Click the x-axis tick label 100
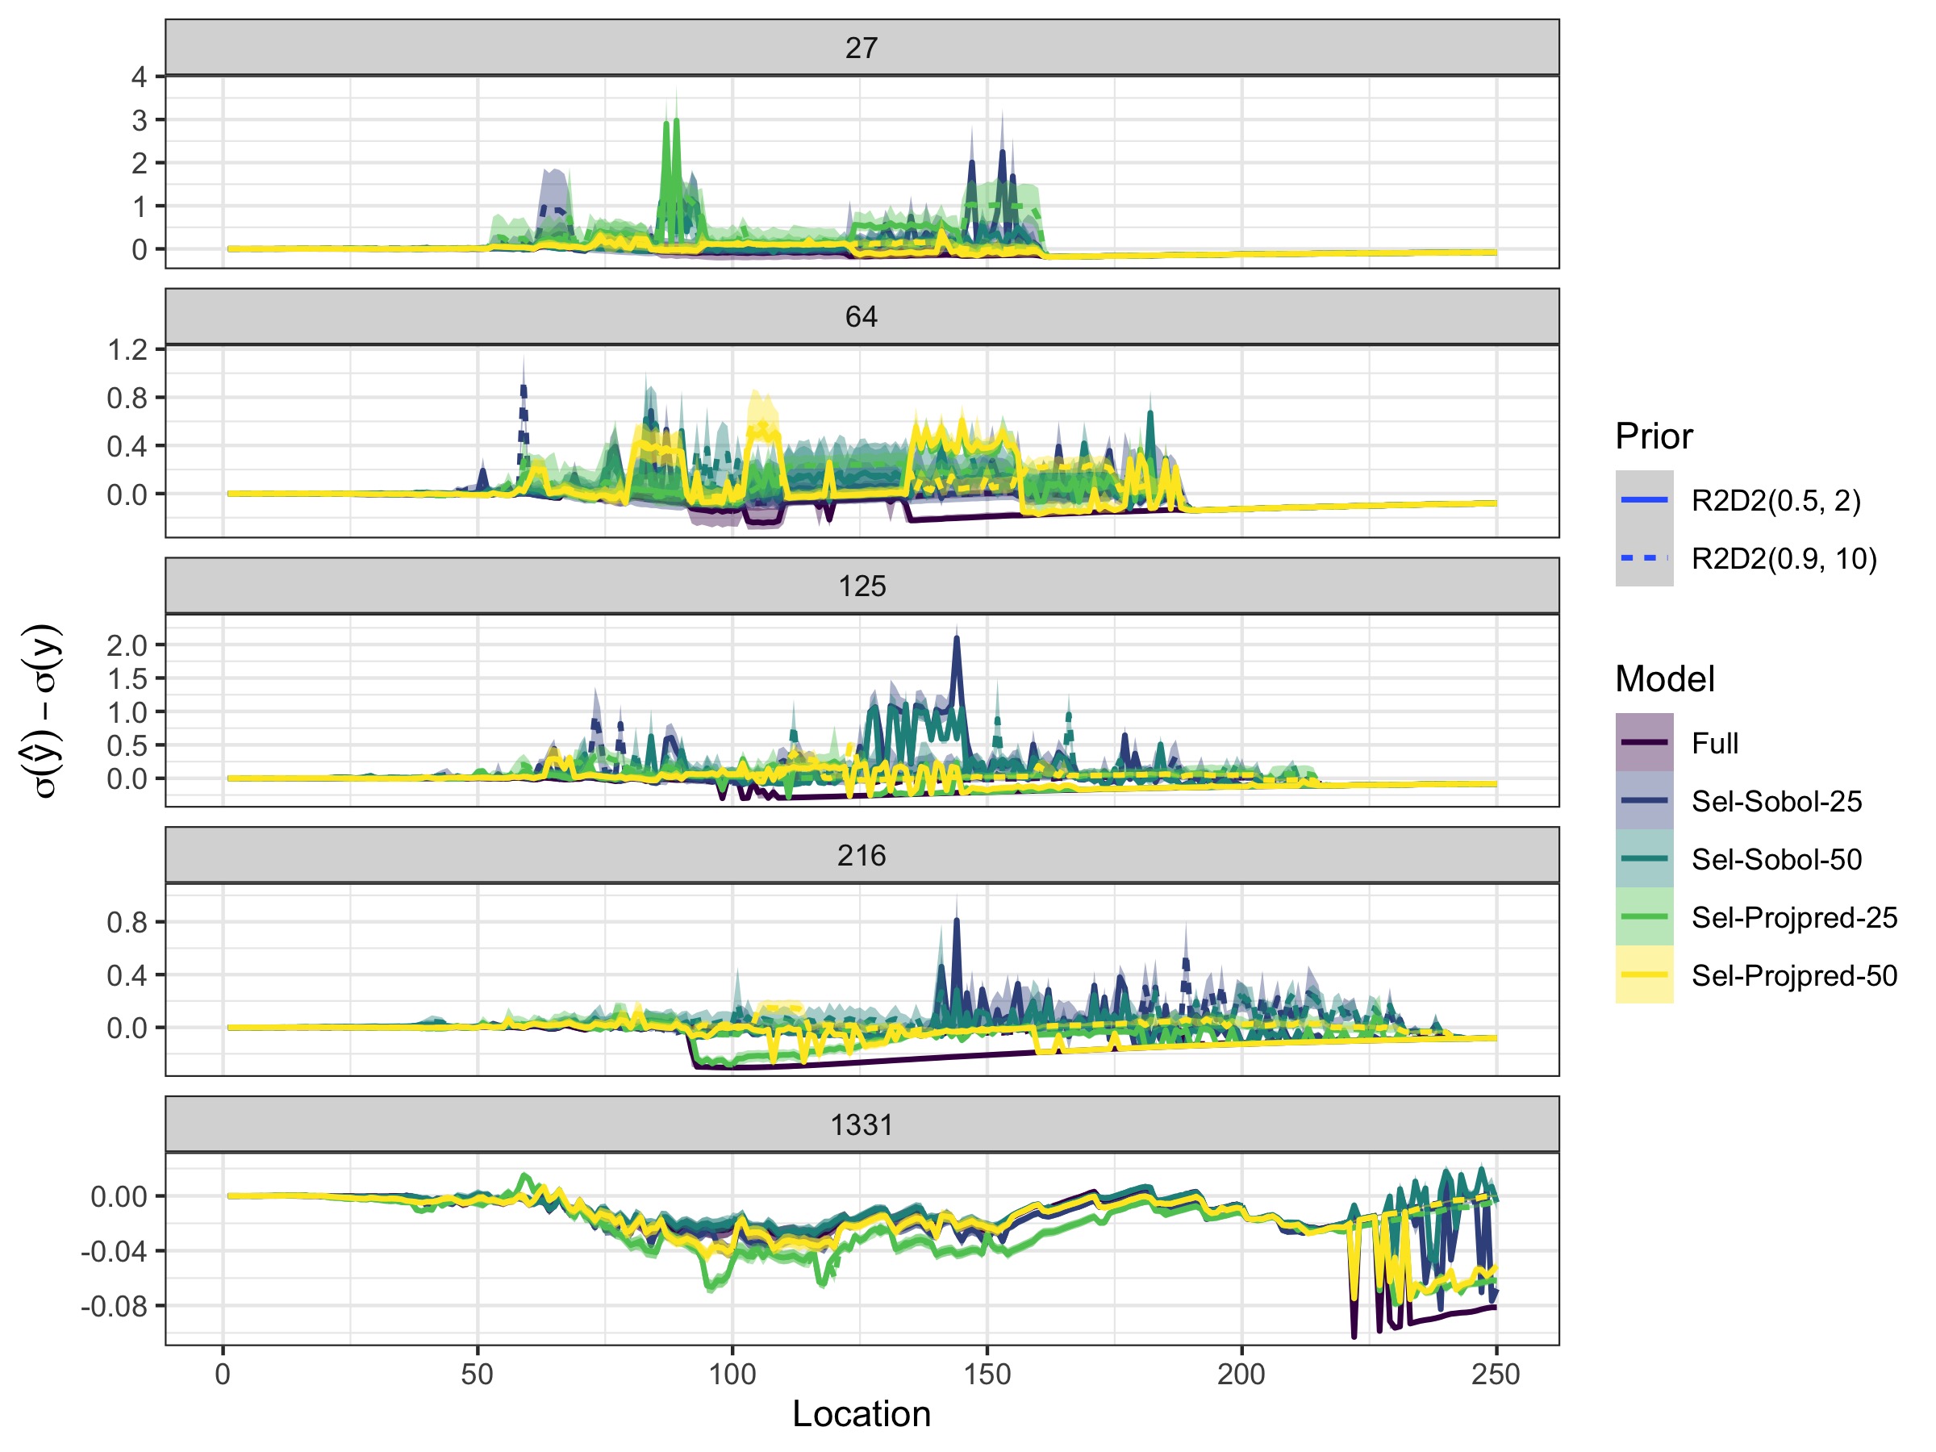This screenshot has height=1452, width=1936. pyautogui.click(x=732, y=1374)
